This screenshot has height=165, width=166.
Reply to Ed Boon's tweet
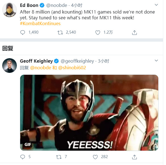pos(23,33)
